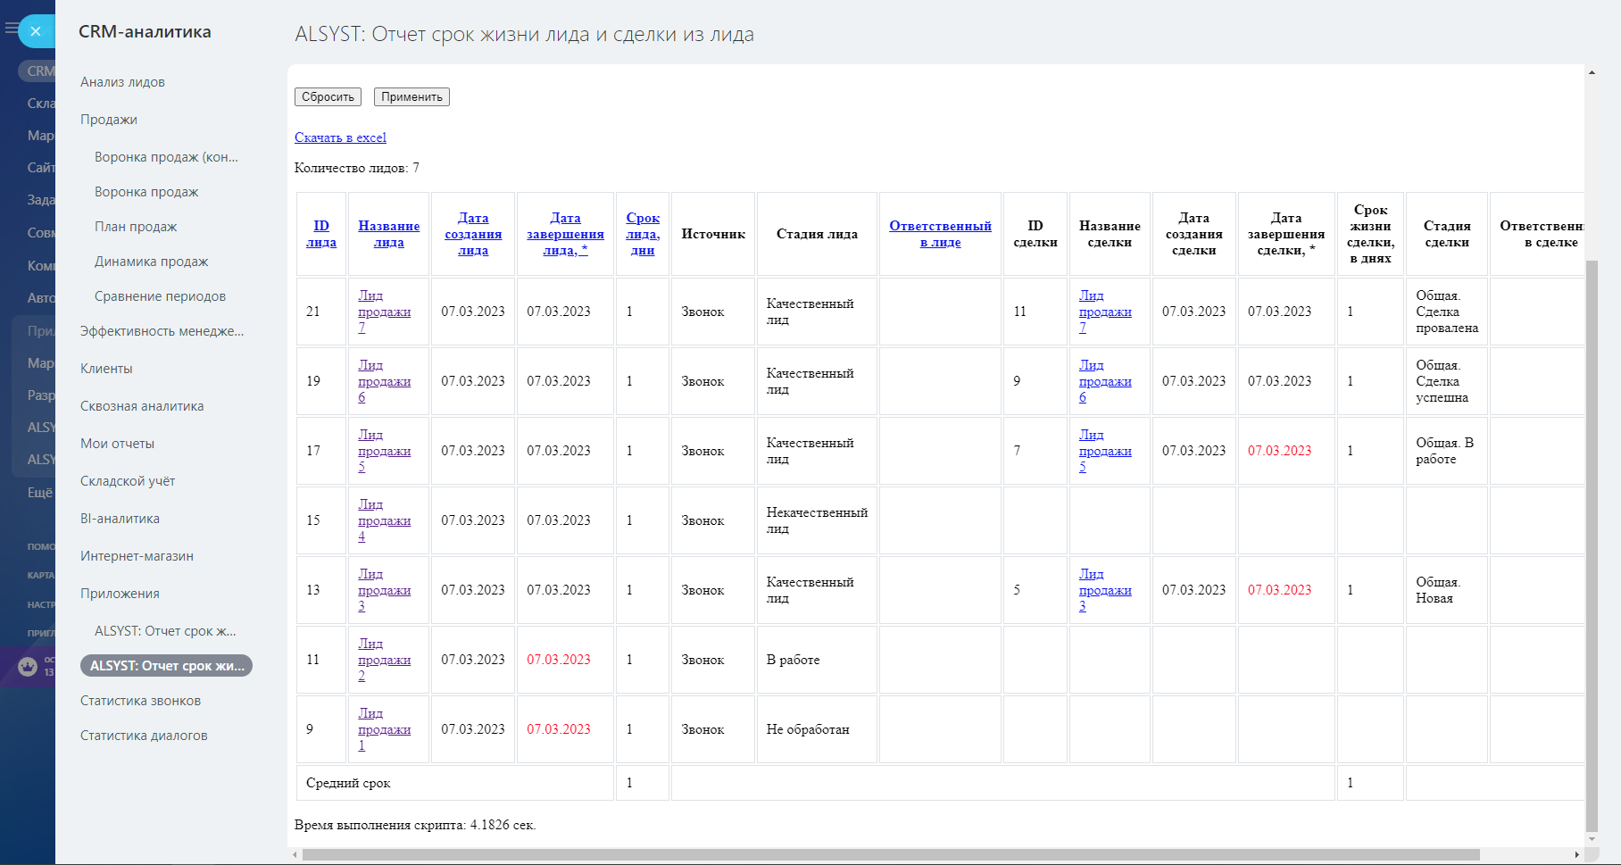Close the CRM analytics slider panel
Viewport: 1621px width, 865px height.
pyautogui.click(x=36, y=31)
